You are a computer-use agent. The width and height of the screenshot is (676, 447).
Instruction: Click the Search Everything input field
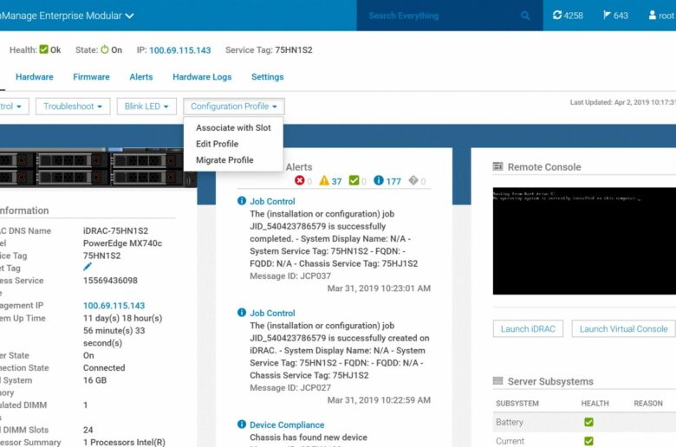point(450,16)
